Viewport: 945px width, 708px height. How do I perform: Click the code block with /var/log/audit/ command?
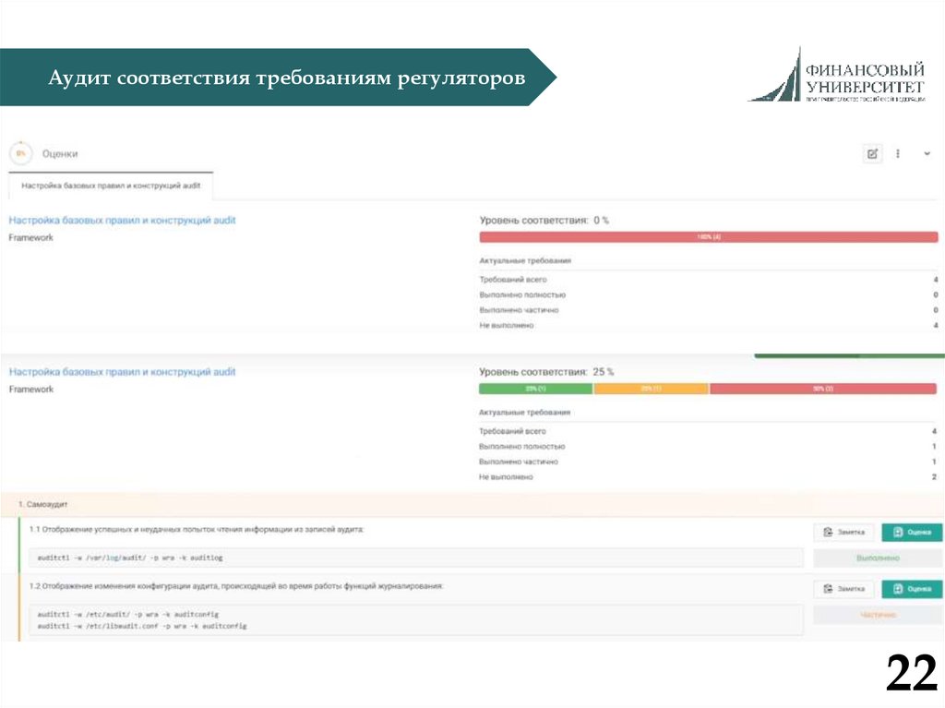(416, 558)
